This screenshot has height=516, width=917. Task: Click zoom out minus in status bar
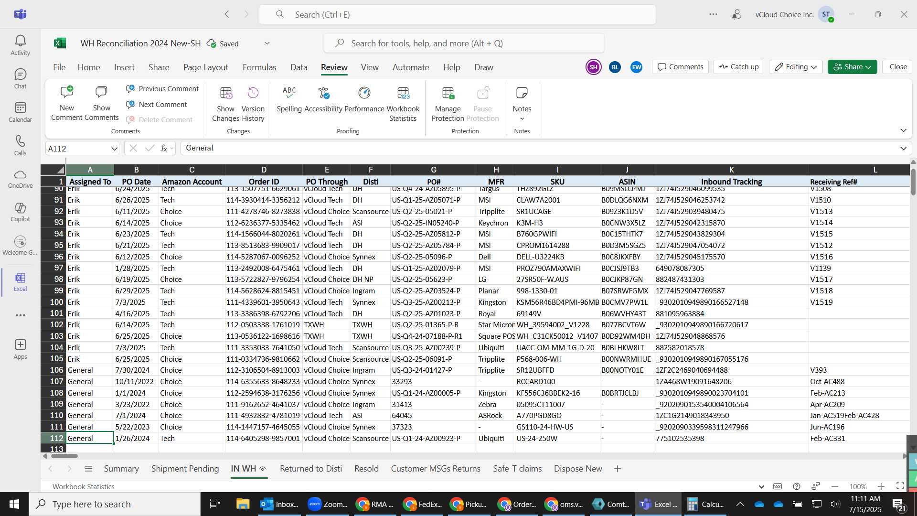coord(835,486)
